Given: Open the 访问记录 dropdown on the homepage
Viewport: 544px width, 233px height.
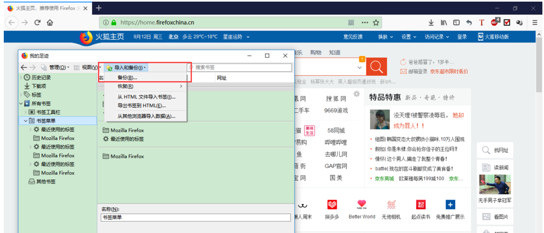Looking at the screenshot, I should (436, 37).
